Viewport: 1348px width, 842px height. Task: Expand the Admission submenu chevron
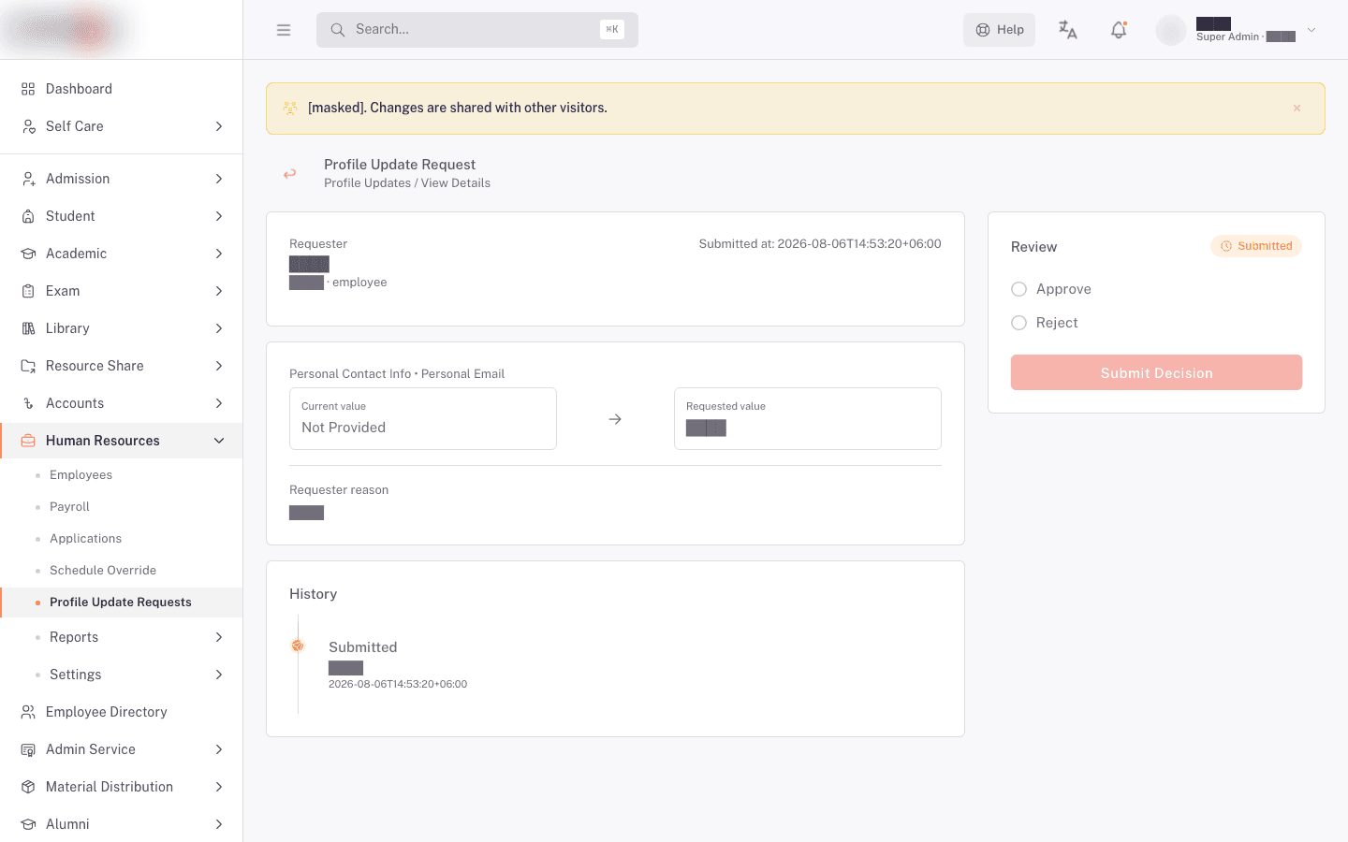click(x=219, y=179)
